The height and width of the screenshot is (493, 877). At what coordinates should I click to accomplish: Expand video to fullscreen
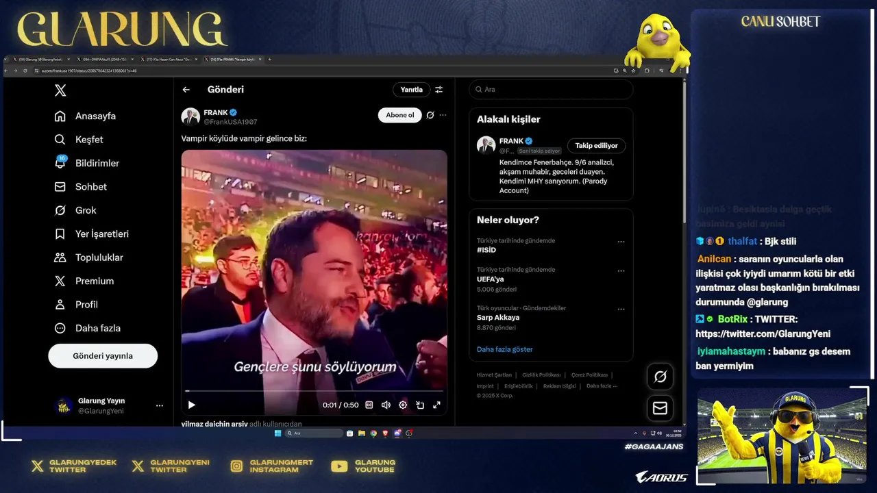point(436,405)
